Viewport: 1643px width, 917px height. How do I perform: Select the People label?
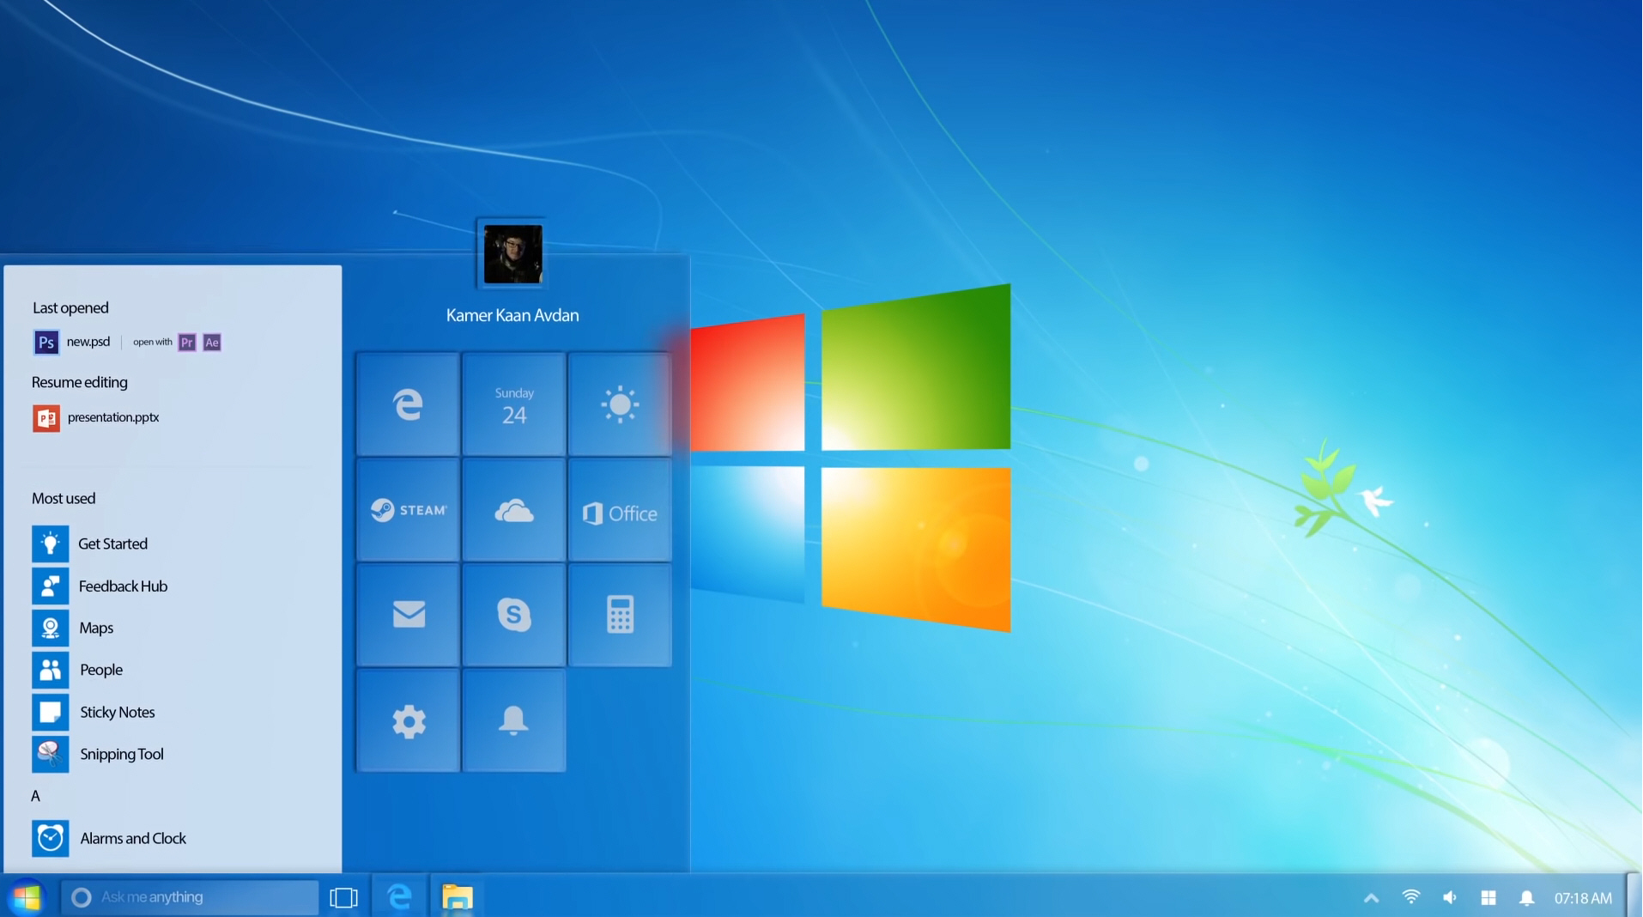click(x=100, y=670)
